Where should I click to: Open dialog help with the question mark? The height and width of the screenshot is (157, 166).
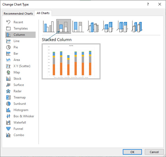(148, 4)
